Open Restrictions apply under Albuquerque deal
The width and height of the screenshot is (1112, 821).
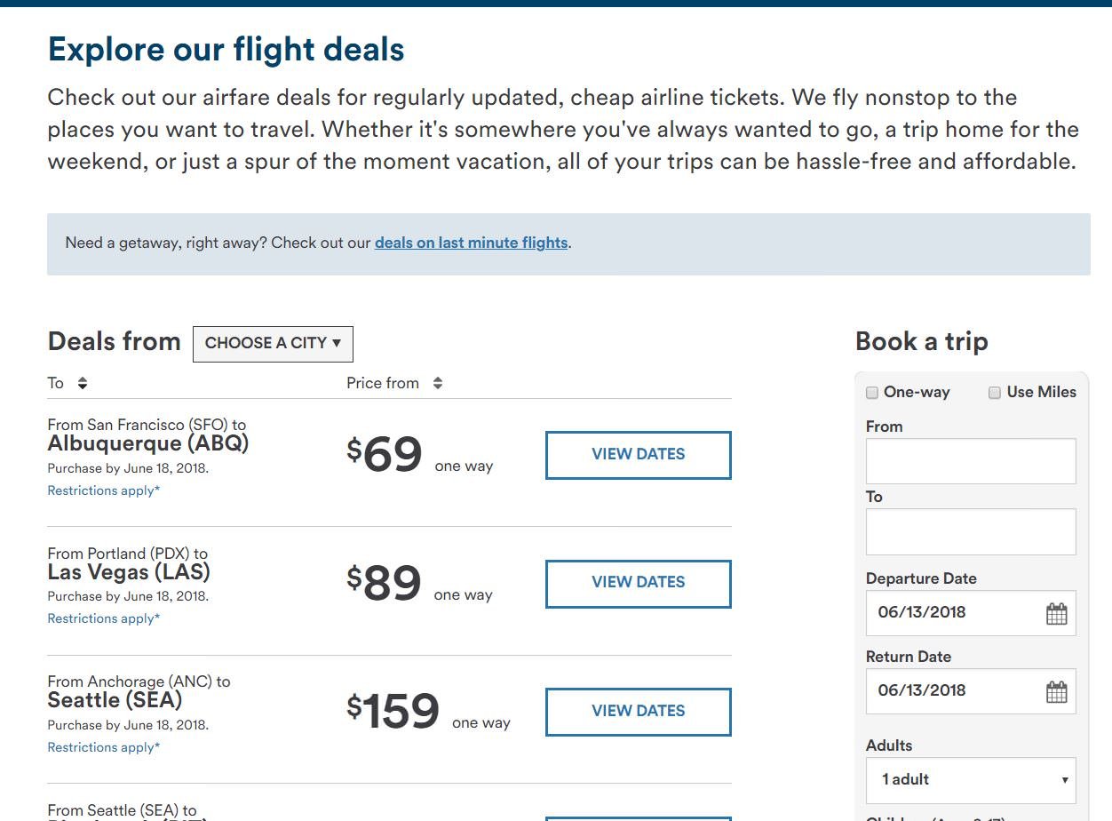[x=104, y=490]
